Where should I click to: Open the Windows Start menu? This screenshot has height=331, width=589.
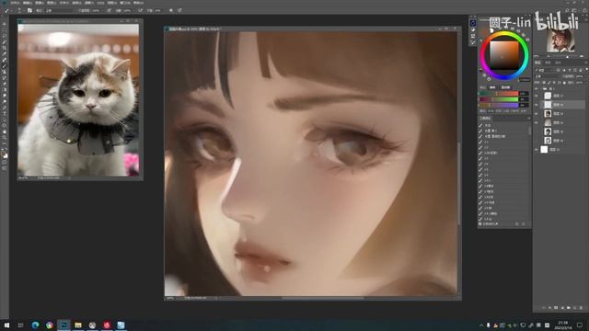click(6, 325)
